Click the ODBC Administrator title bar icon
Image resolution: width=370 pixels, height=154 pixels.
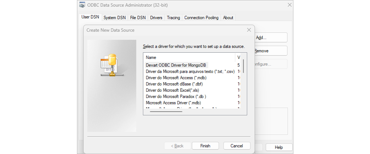[82, 5]
